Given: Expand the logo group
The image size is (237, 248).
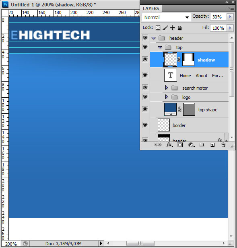Looking at the screenshot, I should click(x=166, y=97).
